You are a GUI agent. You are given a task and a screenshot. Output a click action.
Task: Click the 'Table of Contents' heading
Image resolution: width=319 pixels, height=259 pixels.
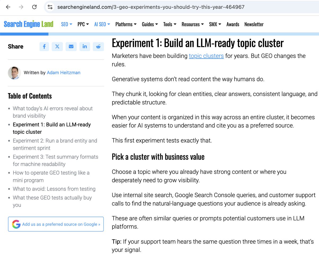(30, 96)
